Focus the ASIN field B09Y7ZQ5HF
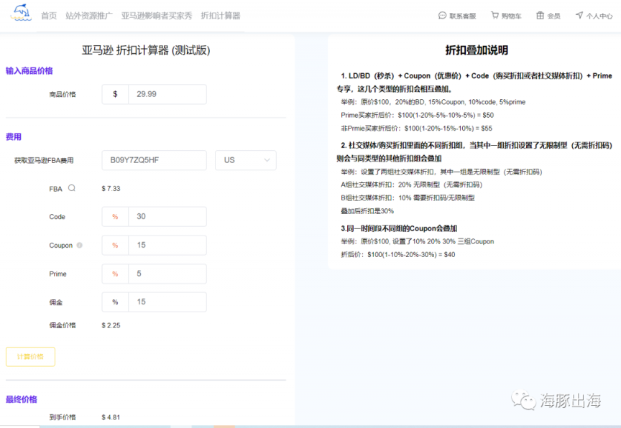This screenshot has width=621, height=428. pos(154,160)
